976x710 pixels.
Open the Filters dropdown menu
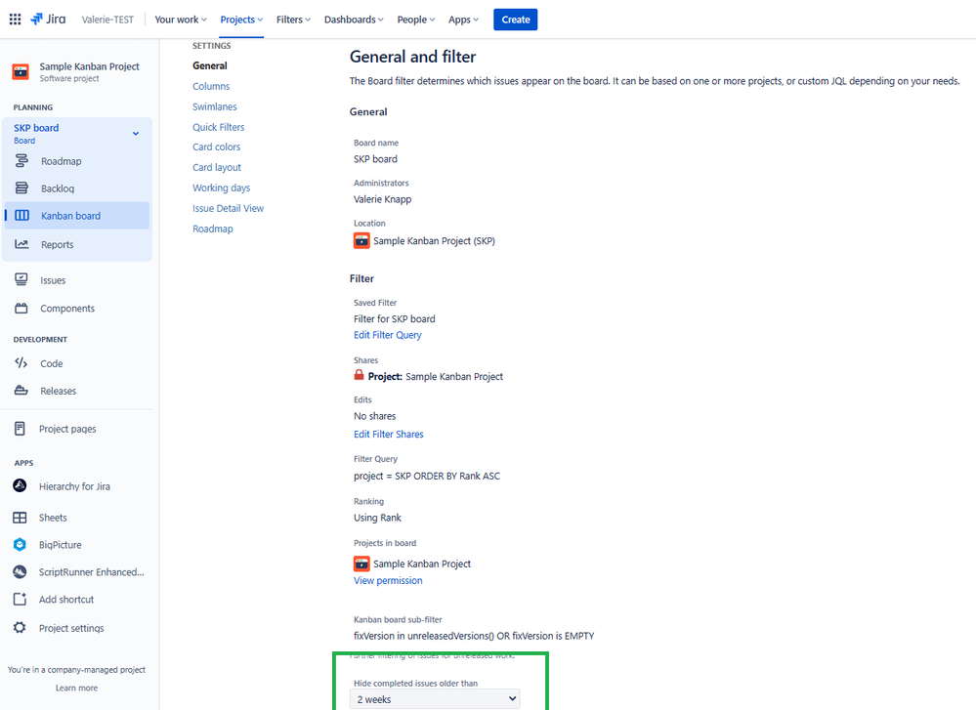(x=293, y=20)
